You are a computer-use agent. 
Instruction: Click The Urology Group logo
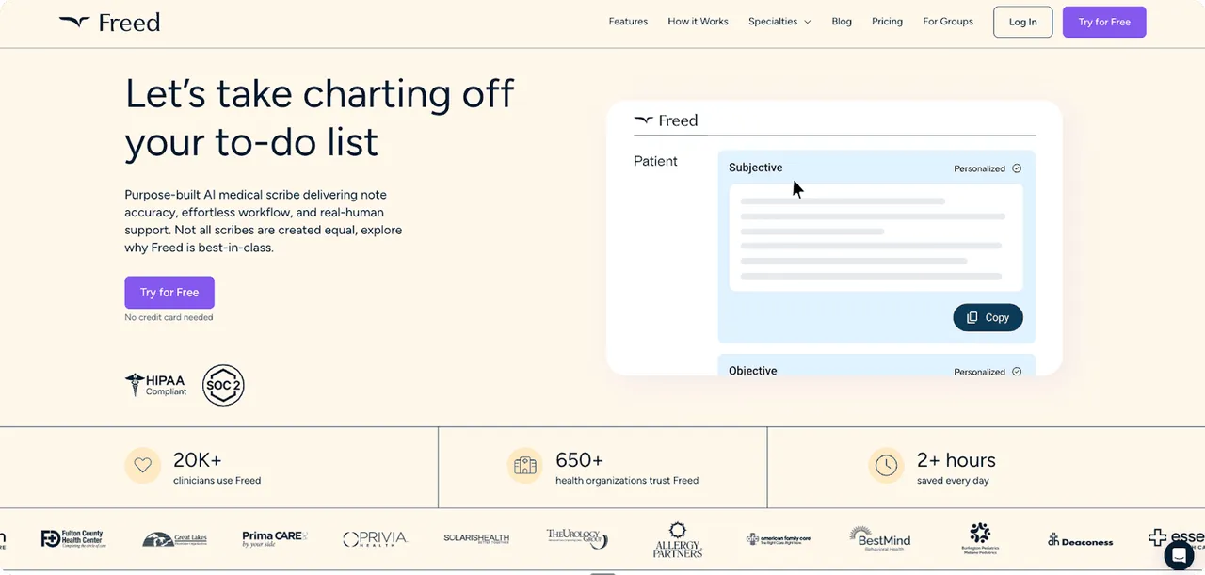pyautogui.click(x=577, y=538)
